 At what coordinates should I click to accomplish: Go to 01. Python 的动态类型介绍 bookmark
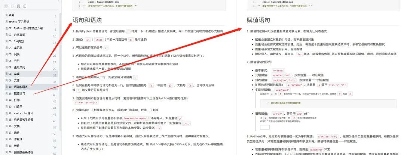25,28
